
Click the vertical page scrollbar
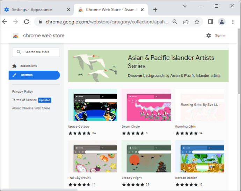click(x=239, y=62)
